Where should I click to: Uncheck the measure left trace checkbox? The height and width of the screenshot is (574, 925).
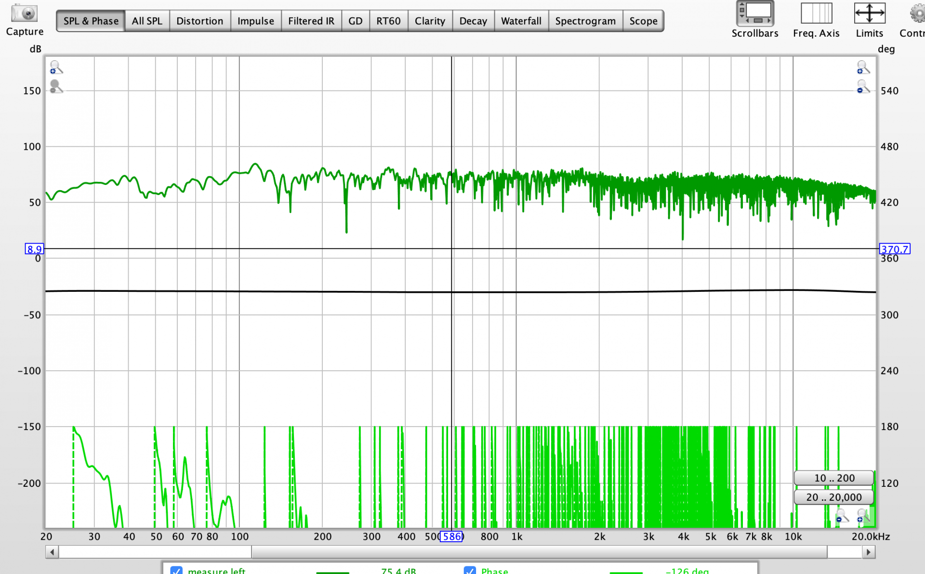[176, 570]
